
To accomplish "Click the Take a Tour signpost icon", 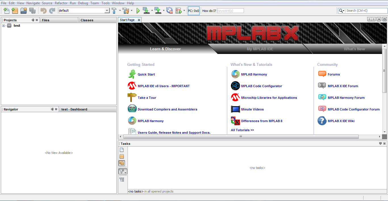I will tap(132, 98).
